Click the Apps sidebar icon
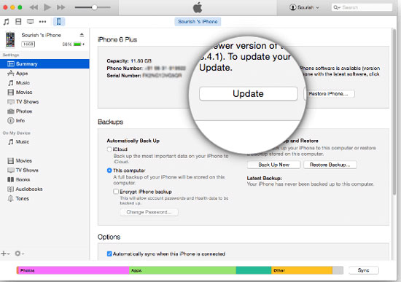This screenshot has width=401, height=282. pos(11,74)
